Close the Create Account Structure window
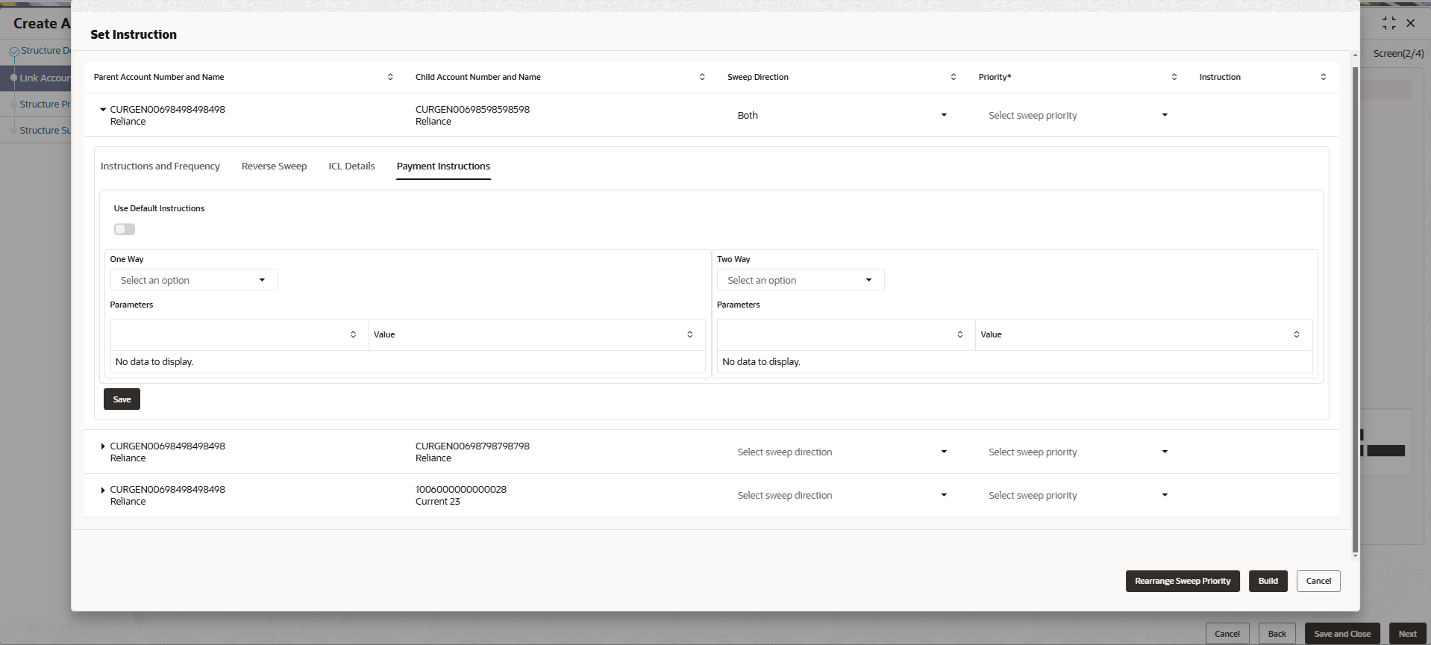The height and width of the screenshot is (645, 1431). pos(1411,23)
